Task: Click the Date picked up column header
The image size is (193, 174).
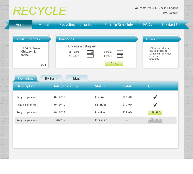Action: tap(65, 86)
